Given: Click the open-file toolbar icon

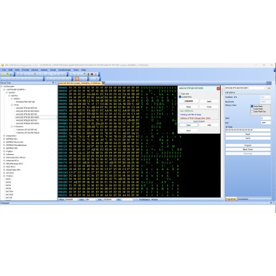Looking at the screenshot, I should (7, 75).
